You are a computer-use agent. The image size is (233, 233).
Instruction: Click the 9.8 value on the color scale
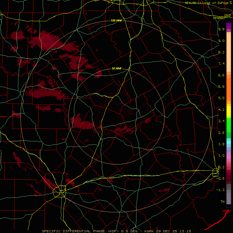(x=221, y=29)
